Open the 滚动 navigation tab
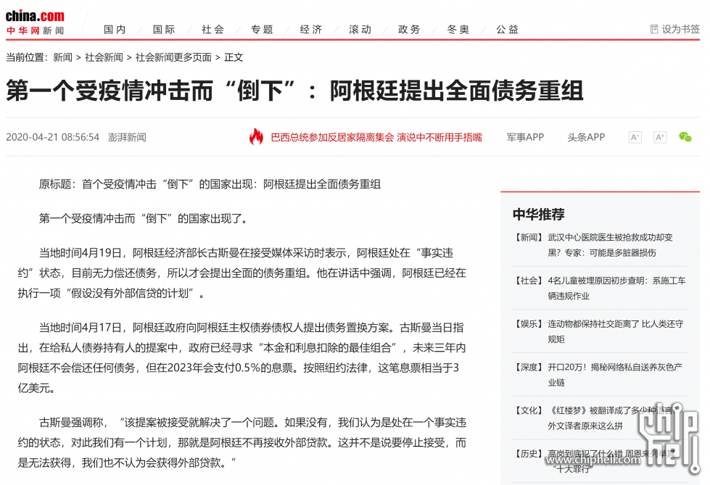The image size is (710, 485). [x=360, y=30]
